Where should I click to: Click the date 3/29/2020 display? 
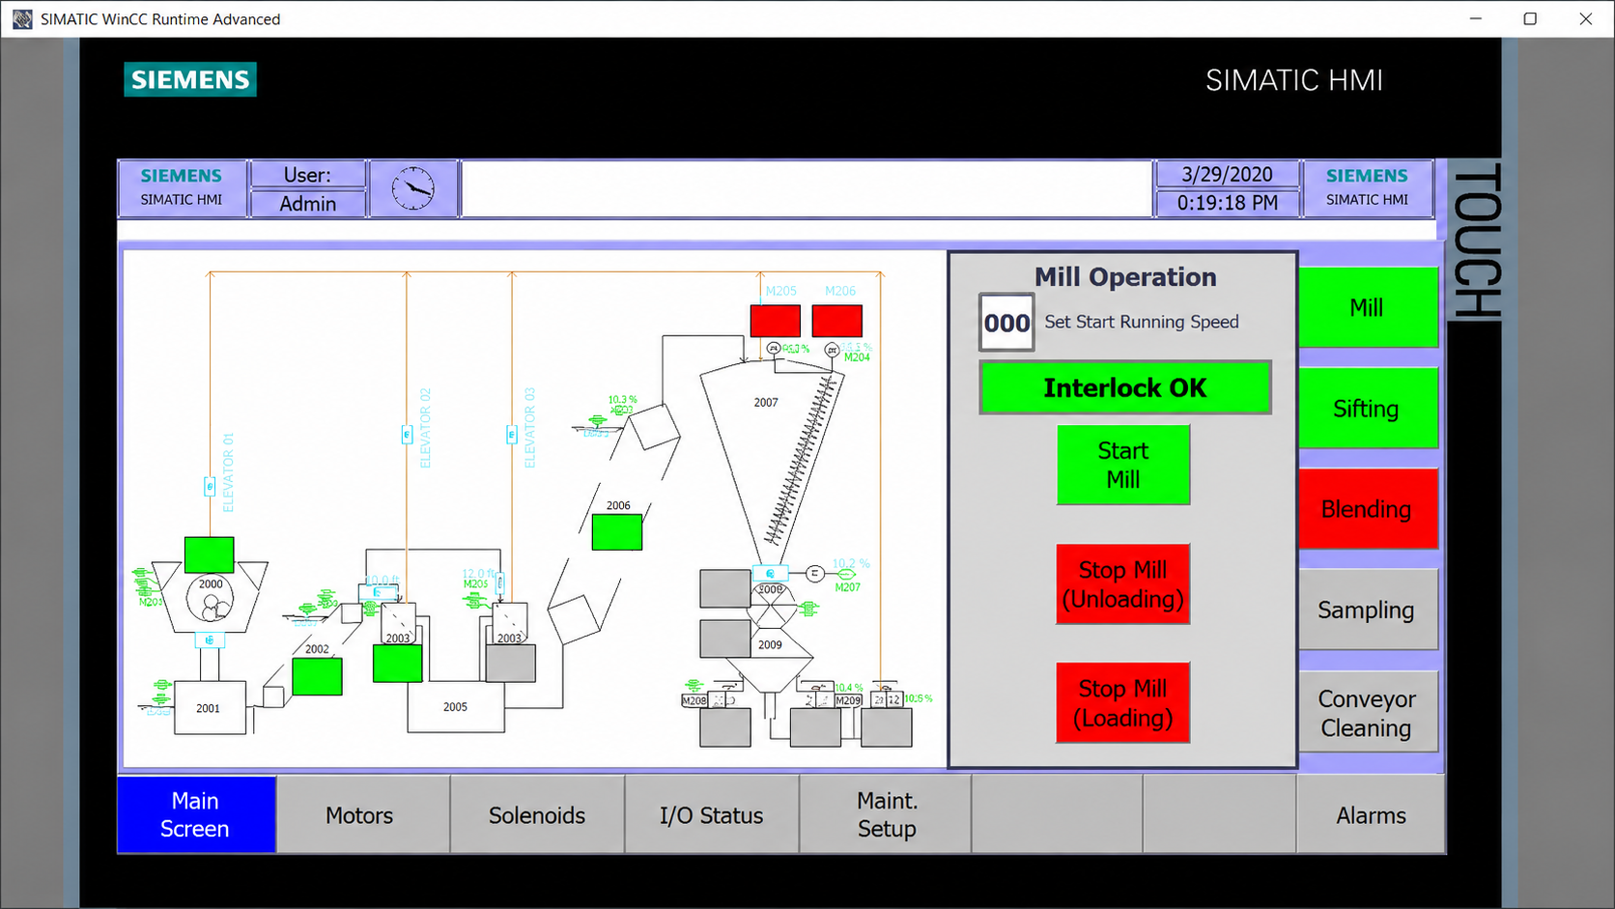pyautogui.click(x=1227, y=175)
